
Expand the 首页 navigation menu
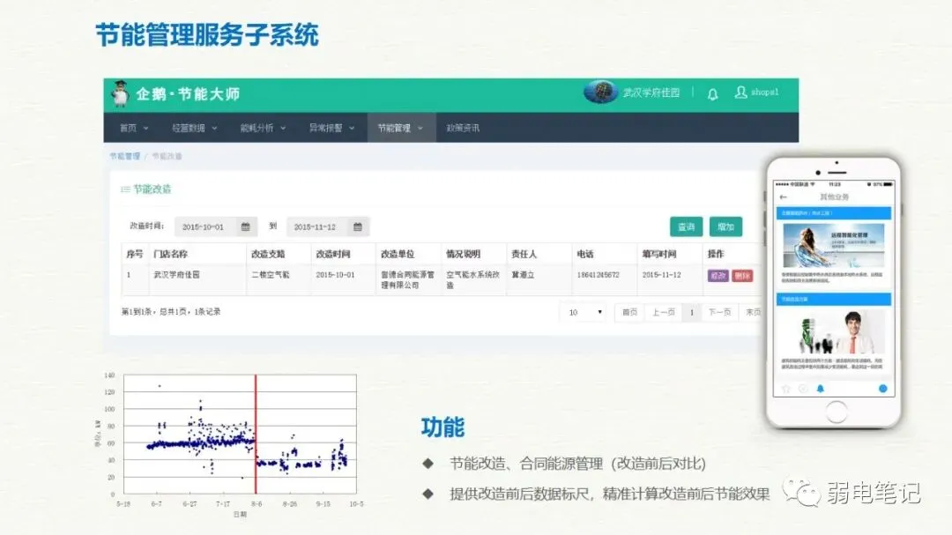134,128
